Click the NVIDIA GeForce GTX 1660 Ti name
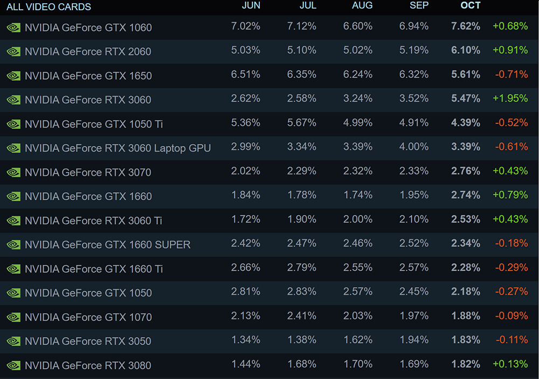The width and height of the screenshot is (539, 379). (x=94, y=269)
